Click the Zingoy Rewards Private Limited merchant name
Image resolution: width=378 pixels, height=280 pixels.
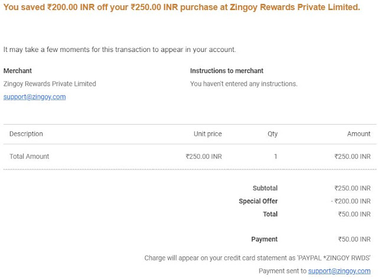(x=50, y=84)
